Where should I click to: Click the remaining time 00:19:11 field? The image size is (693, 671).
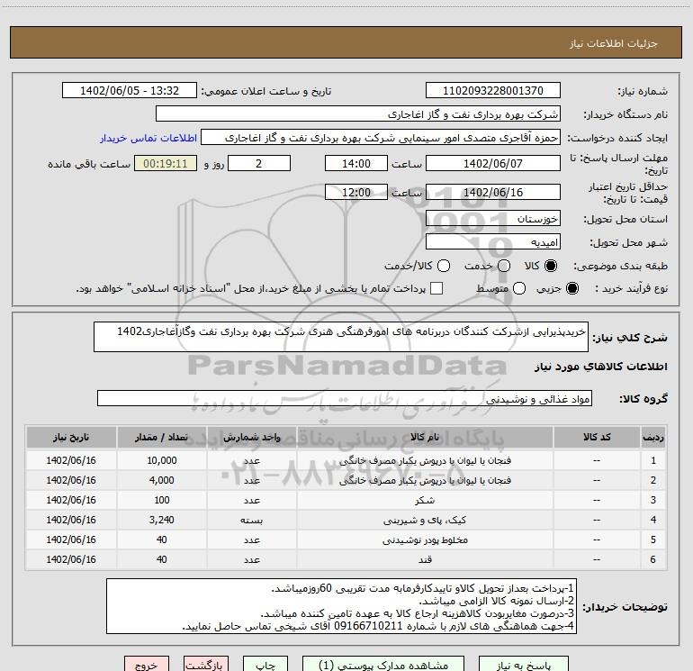point(166,163)
